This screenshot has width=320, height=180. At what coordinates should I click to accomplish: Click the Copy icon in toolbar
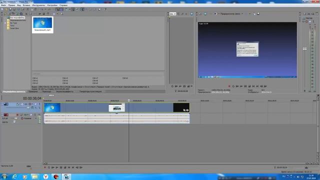pos(31,9)
